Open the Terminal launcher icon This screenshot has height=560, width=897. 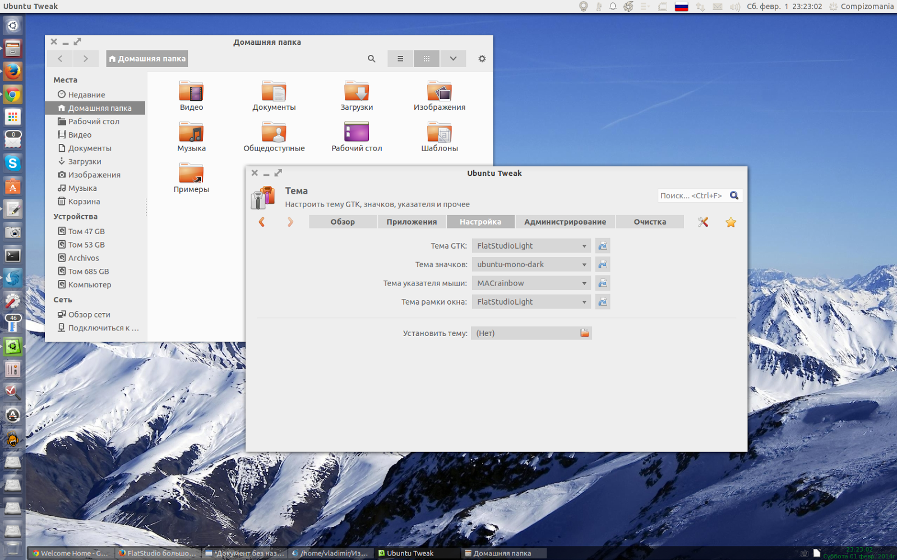point(13,255)
